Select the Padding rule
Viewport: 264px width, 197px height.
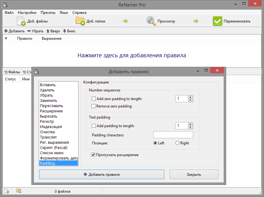click(x=58, y=163)
